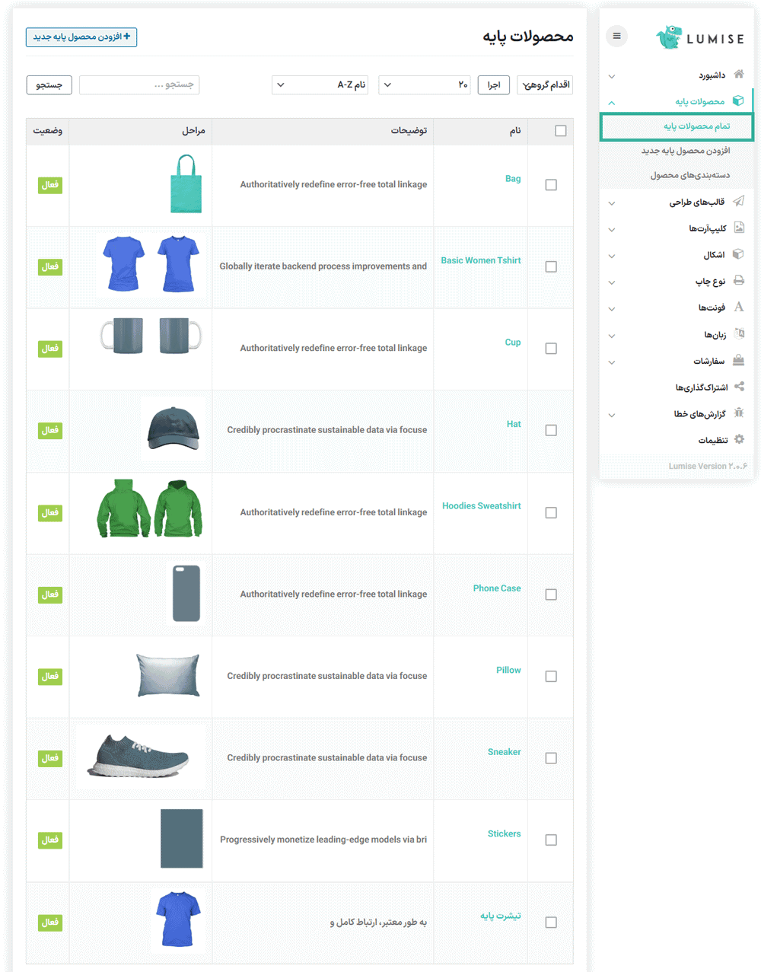Click the search input field
This screenshot has height=972, width=761.
pos(139,85)
